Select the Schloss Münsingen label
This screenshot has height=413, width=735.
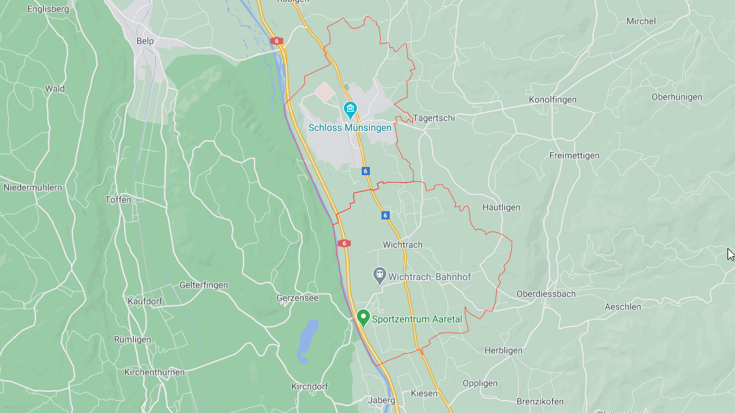pyautogui.click(x=349, y=128)
